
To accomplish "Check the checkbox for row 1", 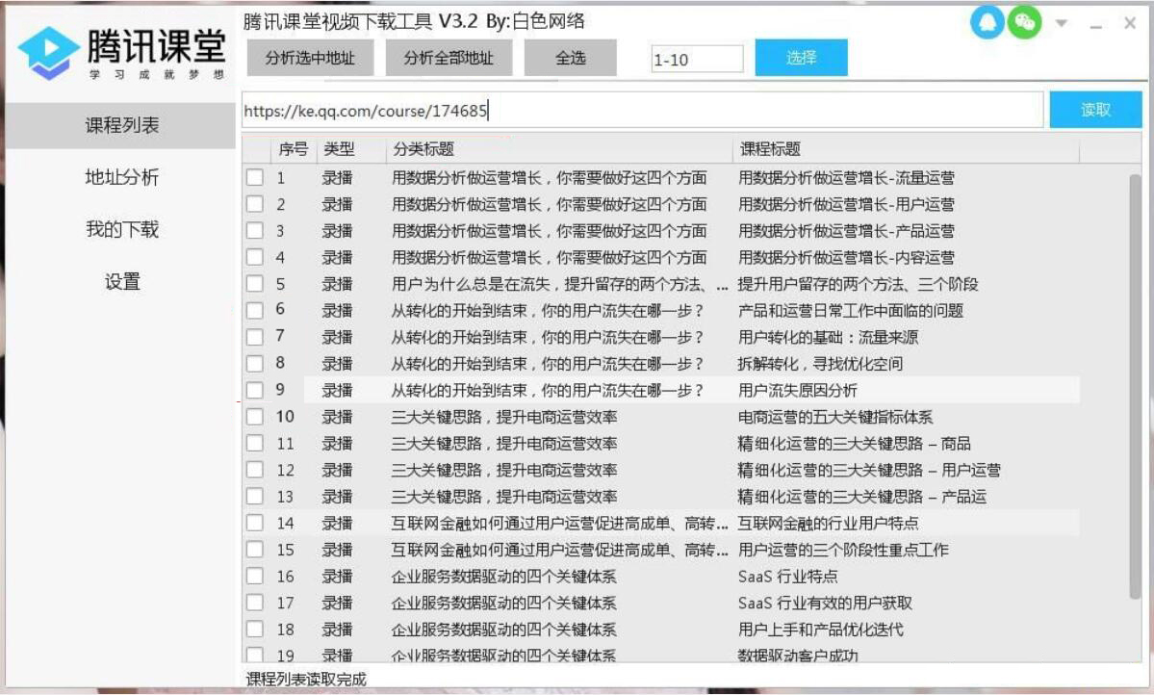I will [255, 178].
